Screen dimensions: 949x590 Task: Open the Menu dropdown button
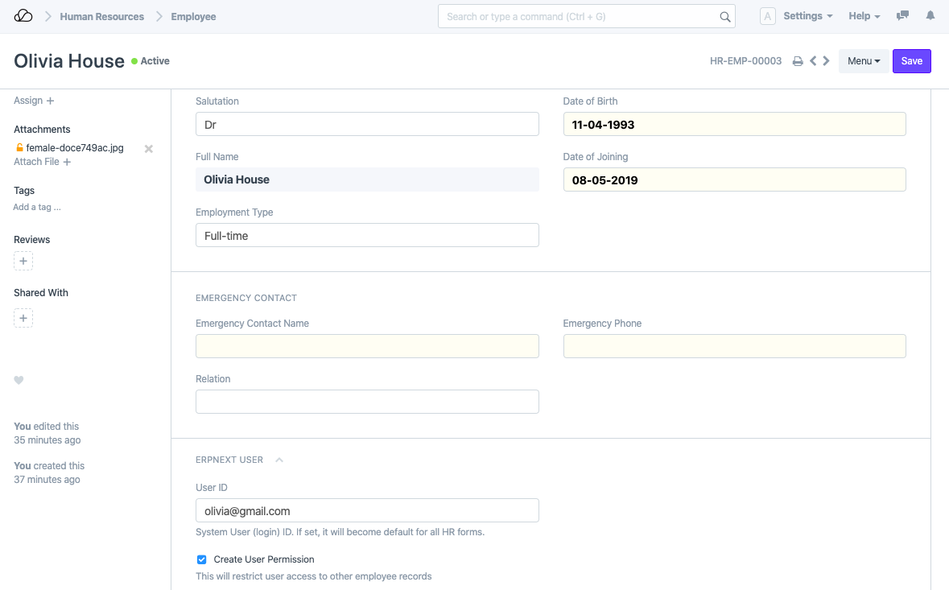[x=863, y=61]
